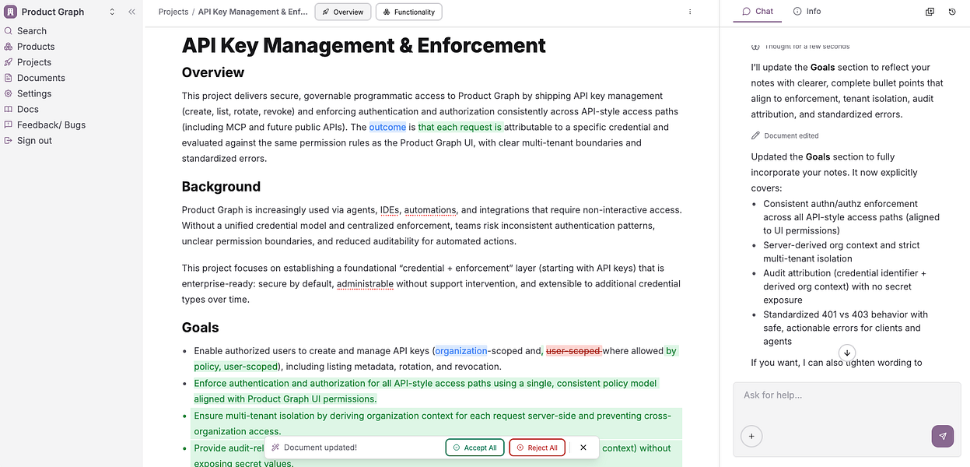This screenshot has height=467, width=970.
Task: Click the 'API Key Management & Enforcement' title
Action: click(x=364, y=45)
